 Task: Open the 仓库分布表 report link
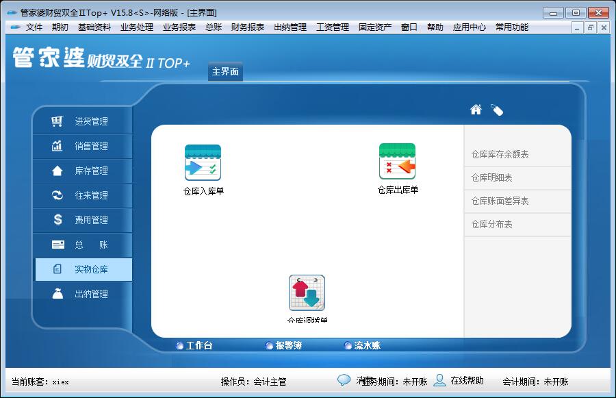(x=491, y=225)
